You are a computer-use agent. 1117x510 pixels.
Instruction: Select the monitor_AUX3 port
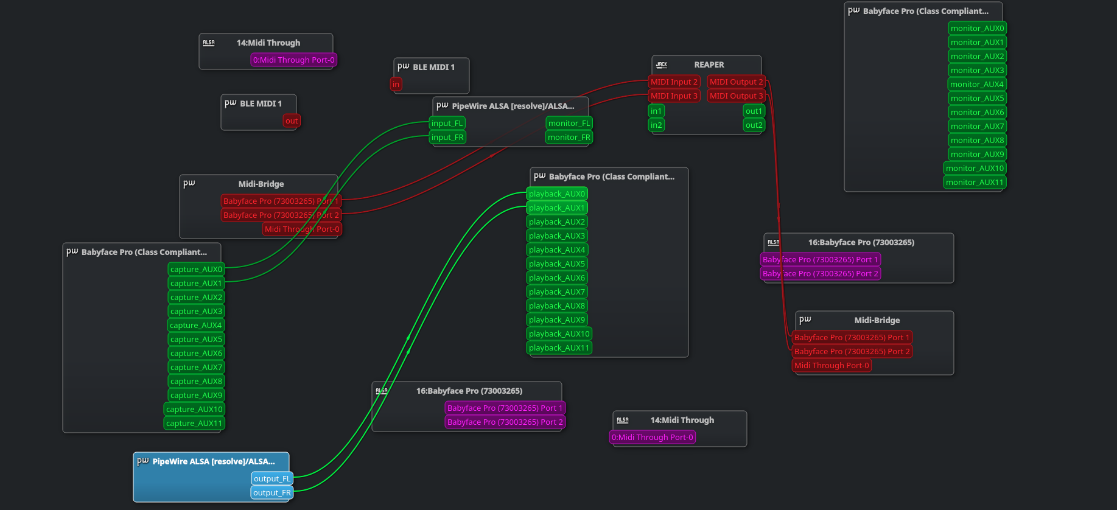click(977, 70)
